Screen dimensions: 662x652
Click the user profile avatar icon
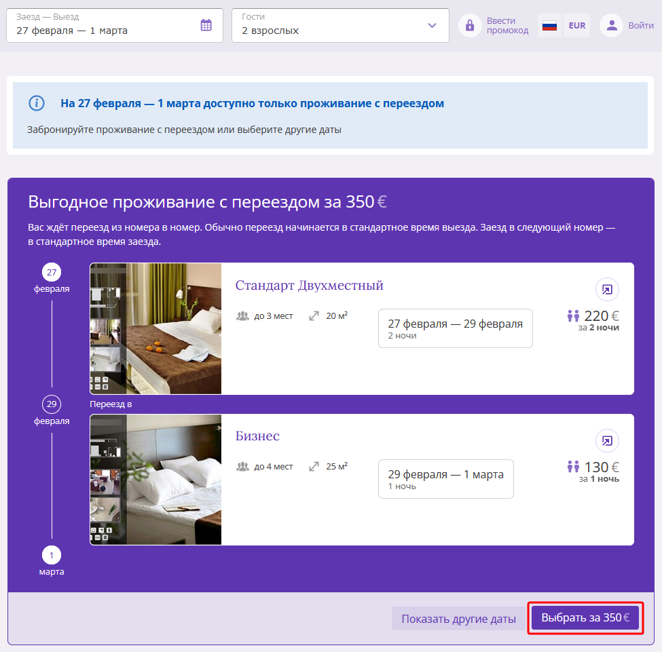[x=611, y=25]
